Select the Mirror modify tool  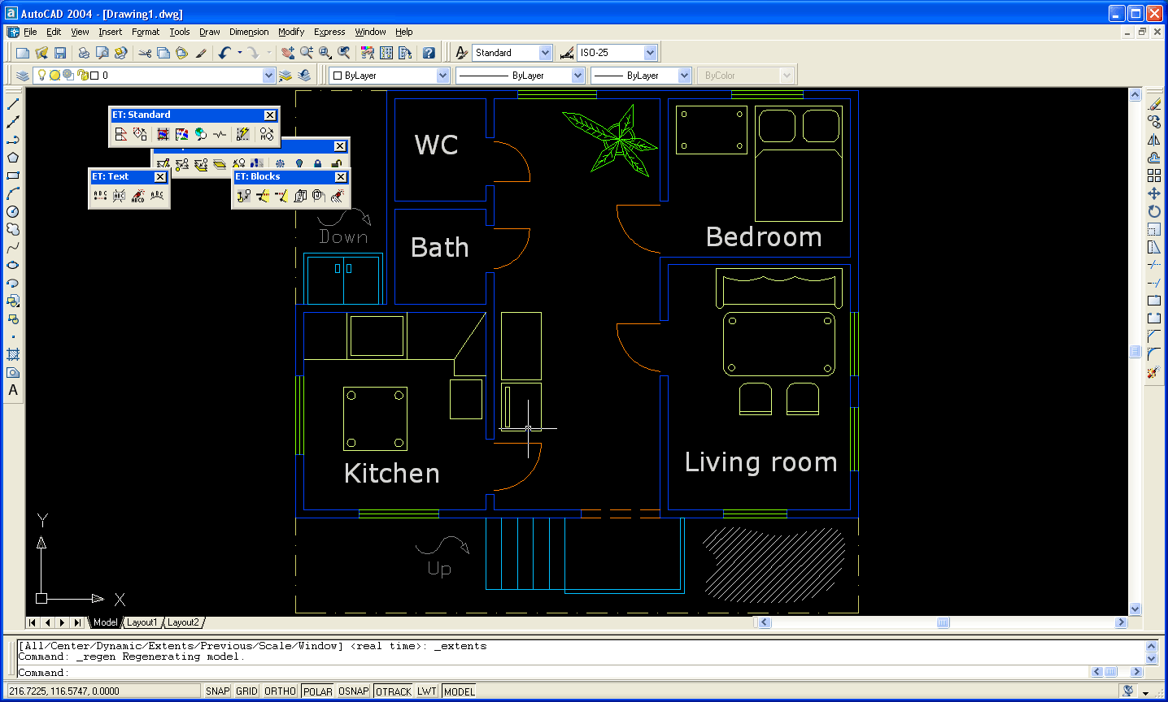point(1154,140)
